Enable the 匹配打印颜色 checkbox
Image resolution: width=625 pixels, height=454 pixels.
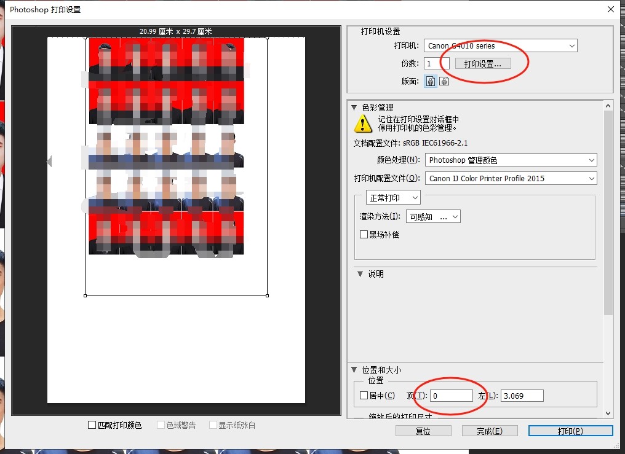click(x=92, y=425)
